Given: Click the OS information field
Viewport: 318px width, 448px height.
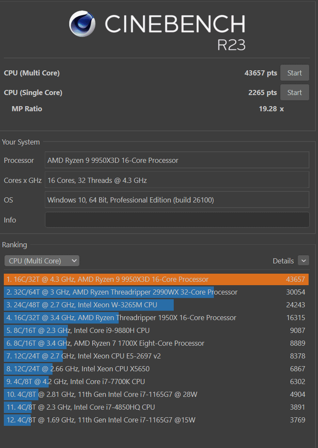Looking at the screenshot, I should coord(177,200).
